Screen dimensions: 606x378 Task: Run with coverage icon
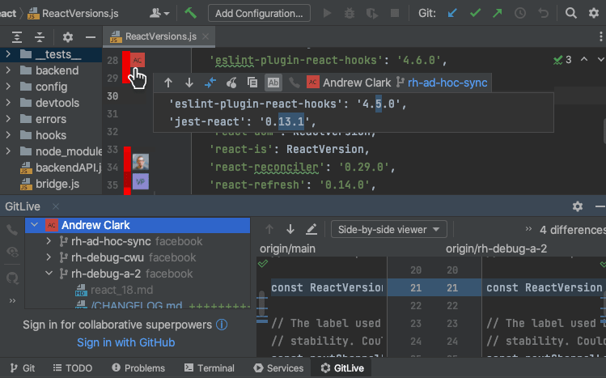click(x=372, y=13)
